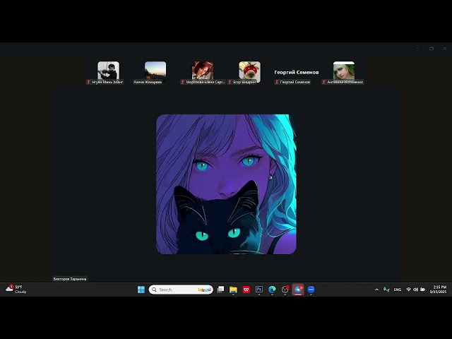Screen dimensions: 452x339
Task: Minimize the meeting window
Action: click(418, 49)
